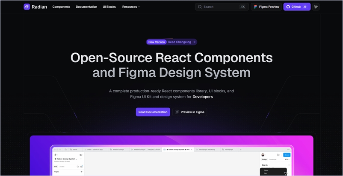Viewport: 343px width, 176px height.
Task: Select the File tab in the left panel
Action: pyautogui.click(x=56, y=167)
